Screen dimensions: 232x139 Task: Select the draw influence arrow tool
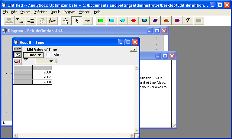click(88, 21)
